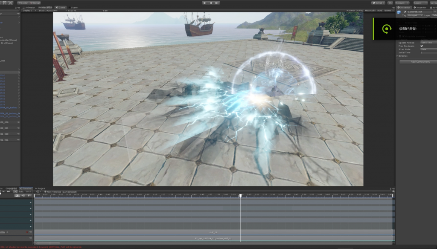Open the Timeline settings gear icon
The image size is (437, 249).
[x=393, y=191]
